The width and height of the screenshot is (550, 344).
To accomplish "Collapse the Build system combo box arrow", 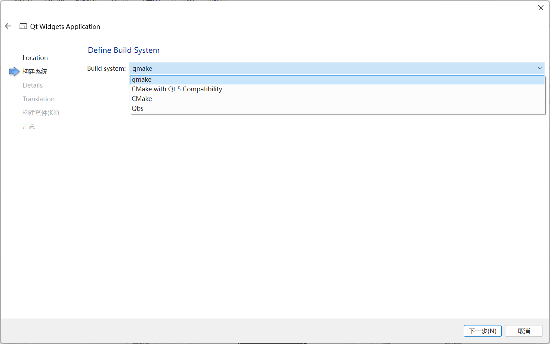I will [540, 68].
